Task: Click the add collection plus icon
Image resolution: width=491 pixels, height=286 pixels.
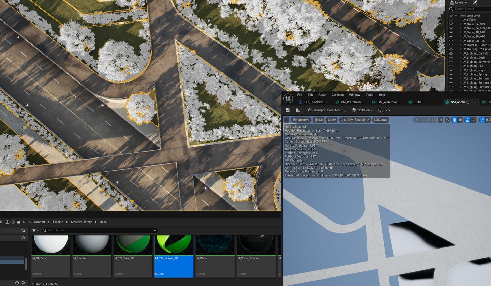Action: [17, 283]
